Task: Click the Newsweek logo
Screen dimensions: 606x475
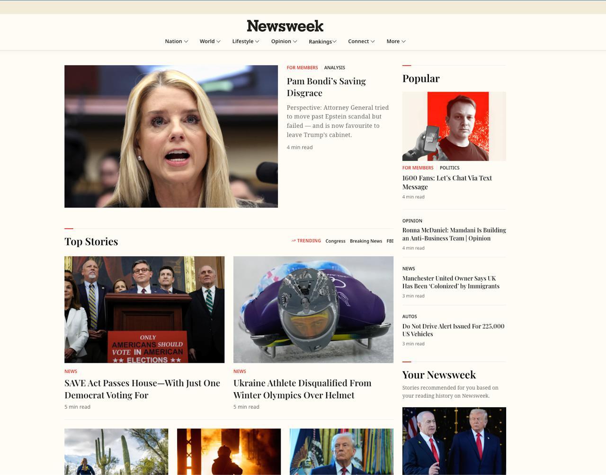Action: (x=285, y=26)
